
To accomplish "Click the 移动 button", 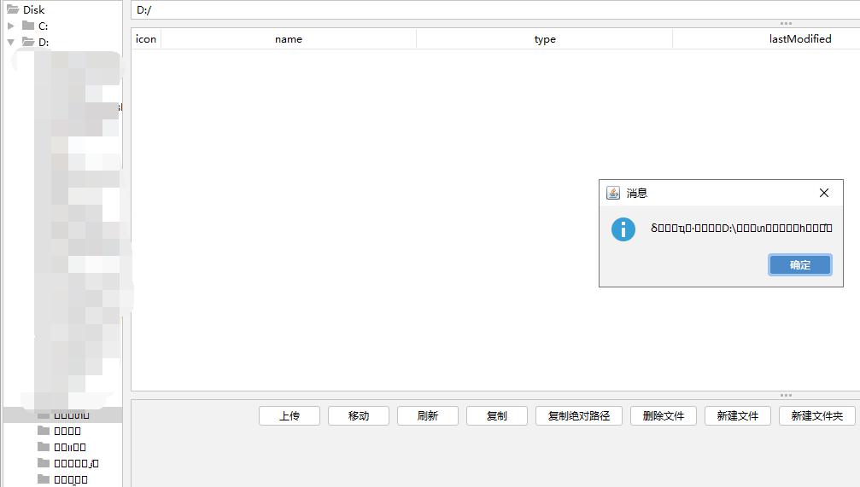I will click(359, 416).
